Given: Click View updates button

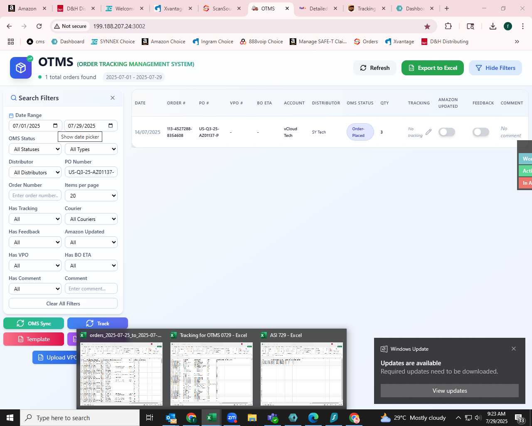Looking at the screenshot, I should pyautogui.click(x=450, y=391).
